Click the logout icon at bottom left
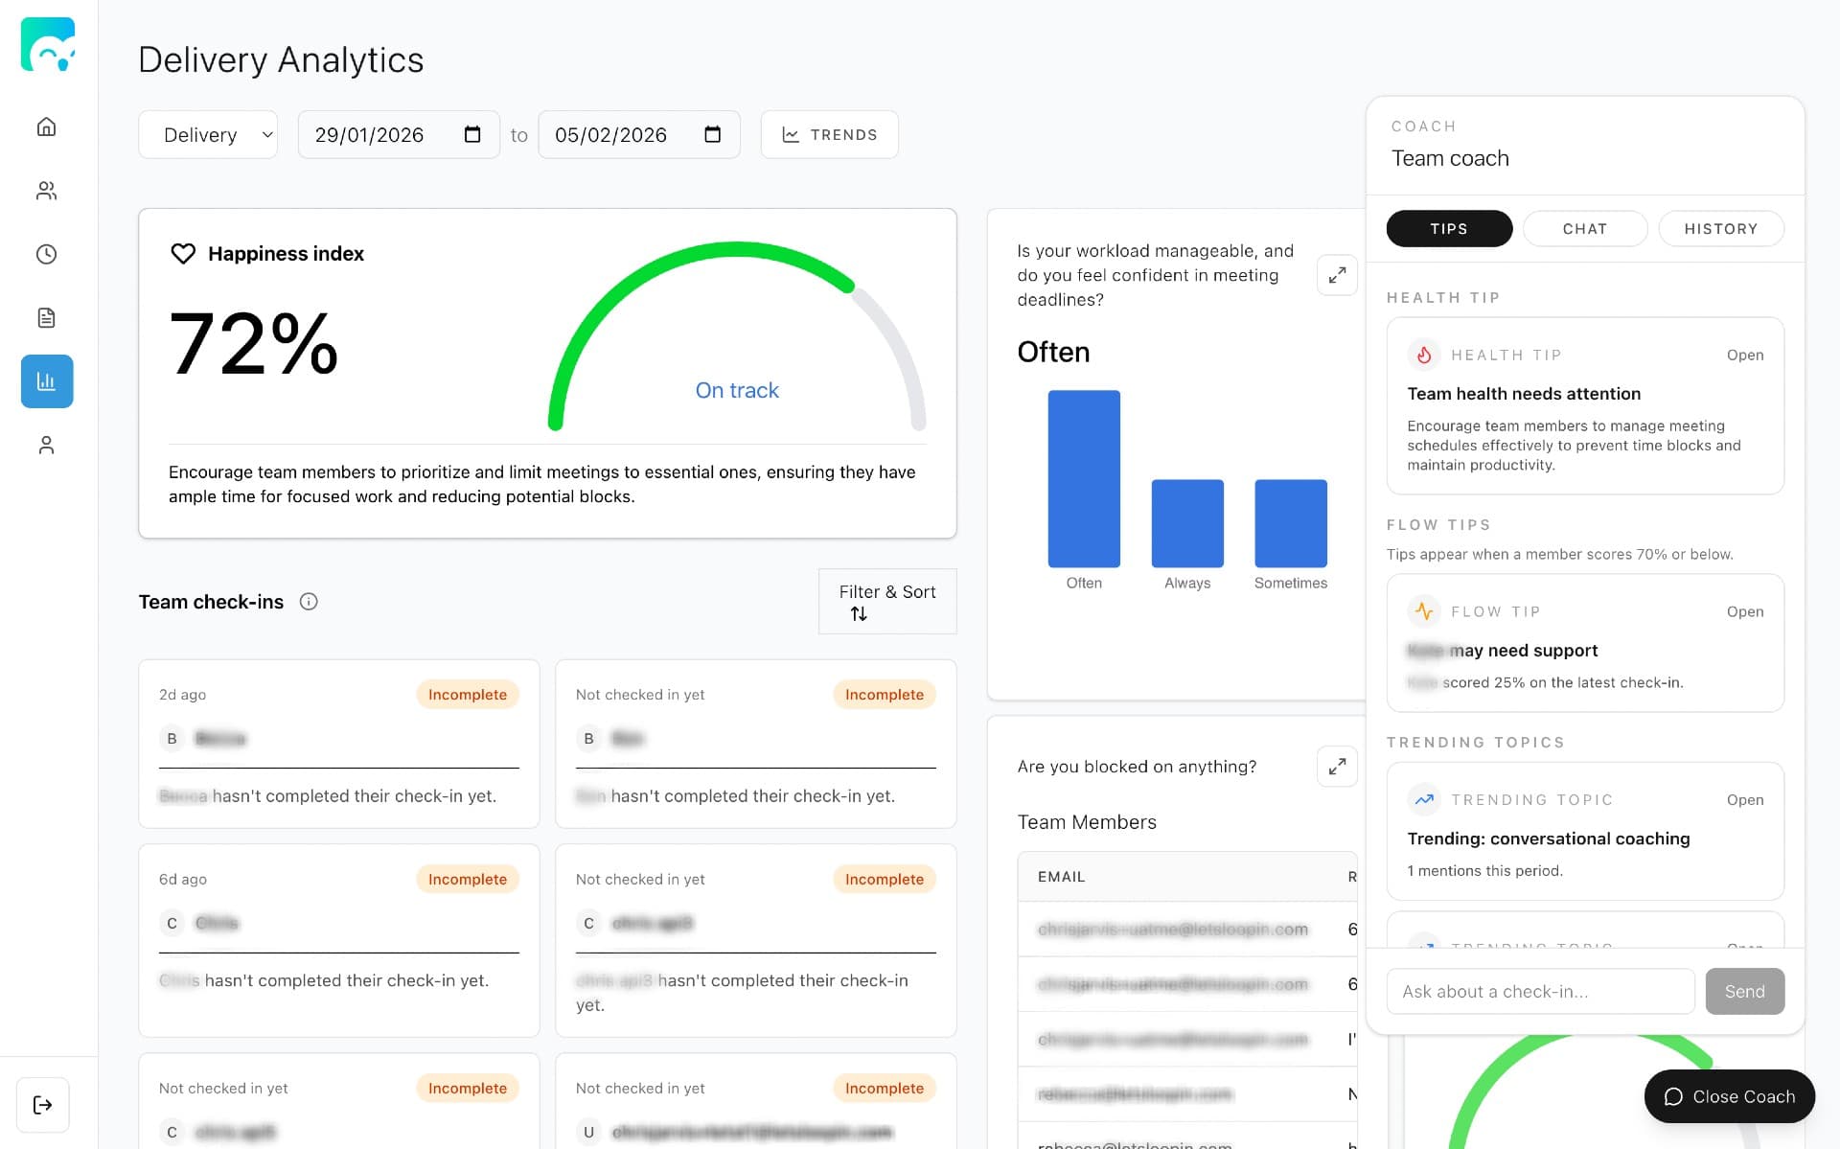The width and height of the screenshot is (1840, 1149). coord(44,1105)
